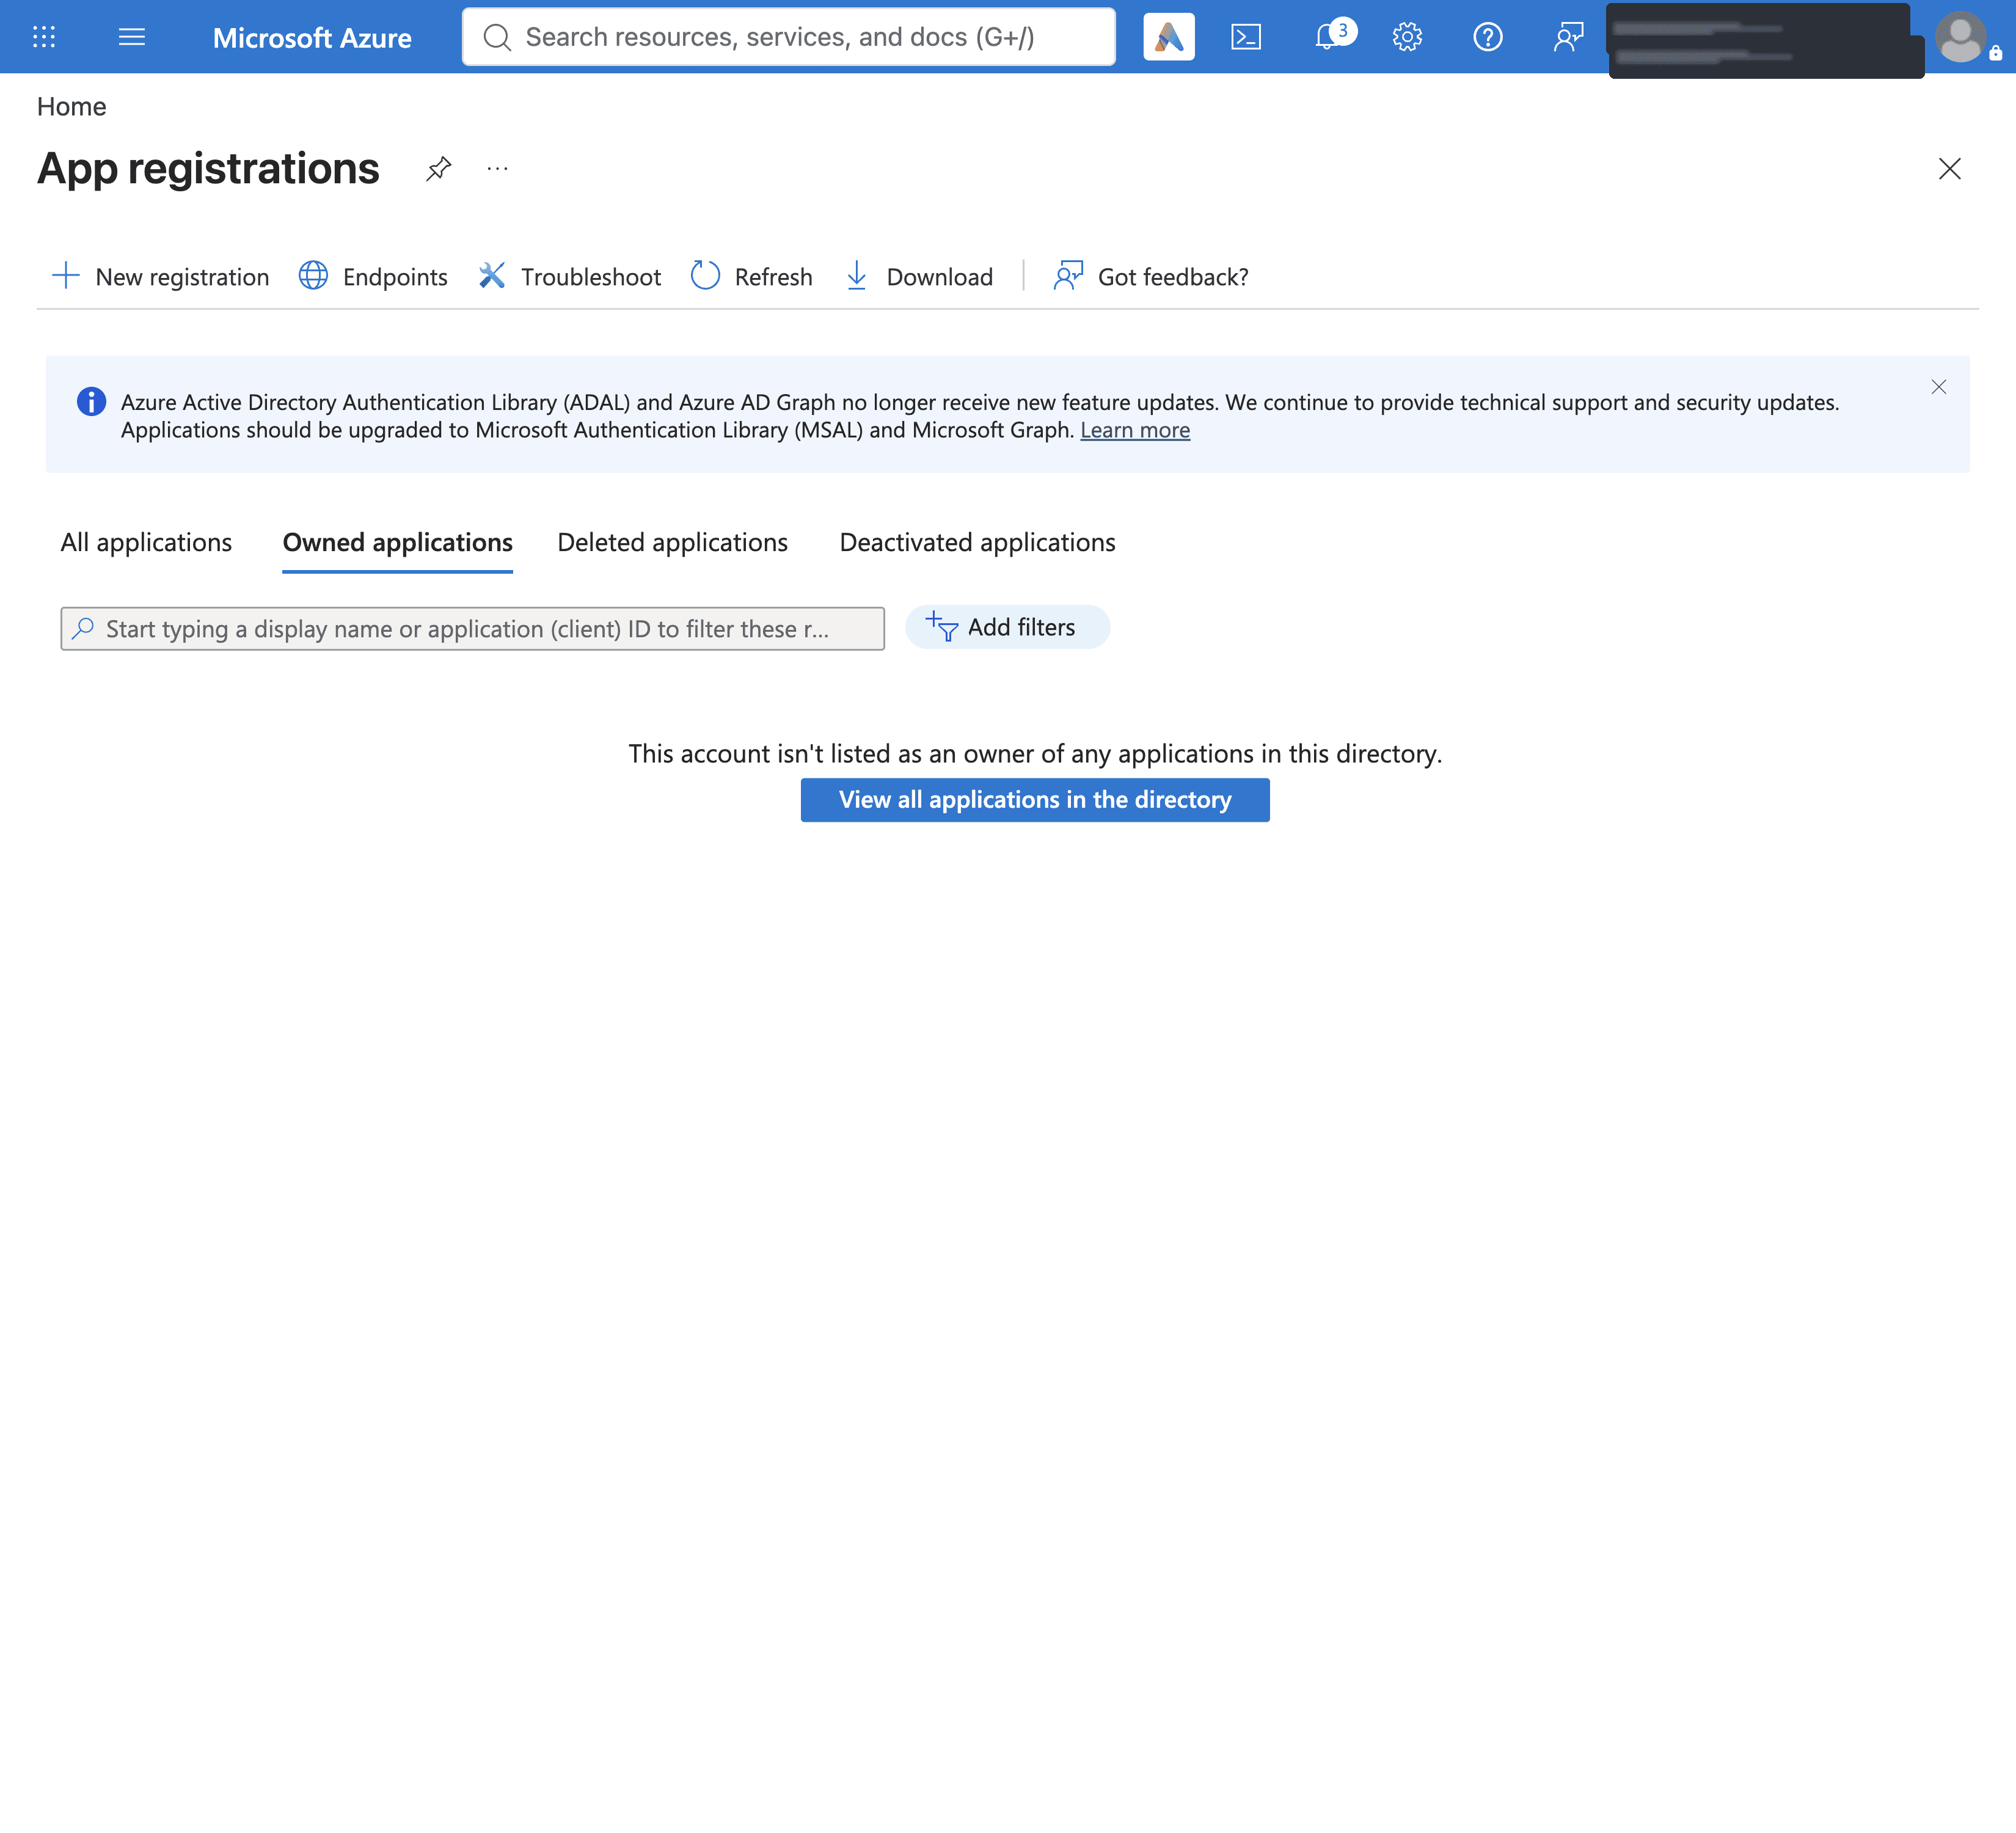The width and height of the screenshot is (2016, 1833).
Task: Focus the global resource search box
Action: 788,37
